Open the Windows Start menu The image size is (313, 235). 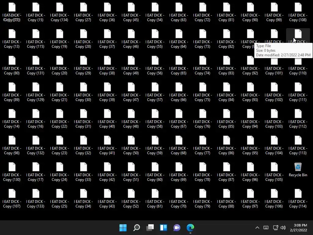[x=123, y=228]
